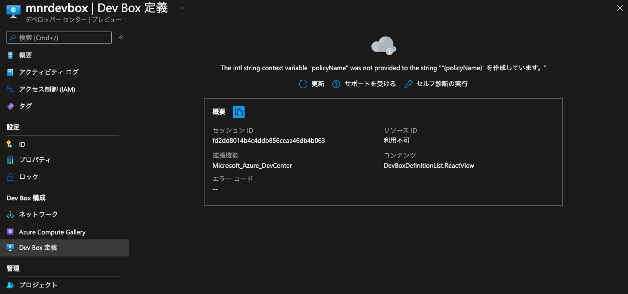Collapse the sidebar with the chevron
This screenshot has width=628, height=294.
pyautogui.click(x=121, y=37)
